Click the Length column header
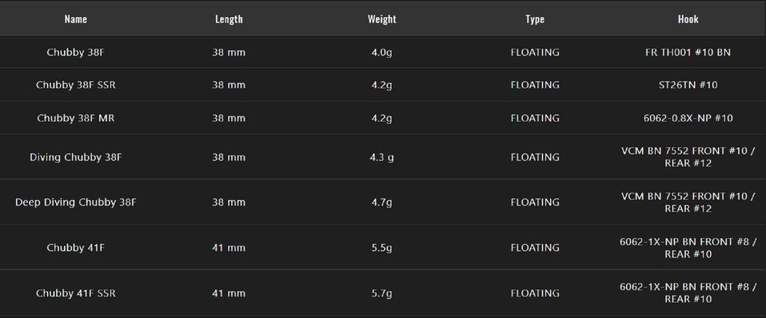This screenshot has width=766, height=318. pos(229,19)
